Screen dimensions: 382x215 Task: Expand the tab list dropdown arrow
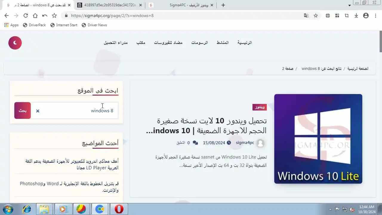pyautogui.click(x=350, y=5)
